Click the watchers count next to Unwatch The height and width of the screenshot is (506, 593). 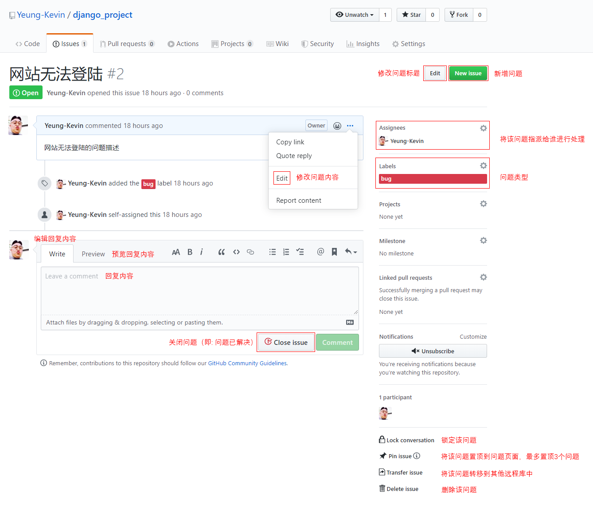(385, 15)
